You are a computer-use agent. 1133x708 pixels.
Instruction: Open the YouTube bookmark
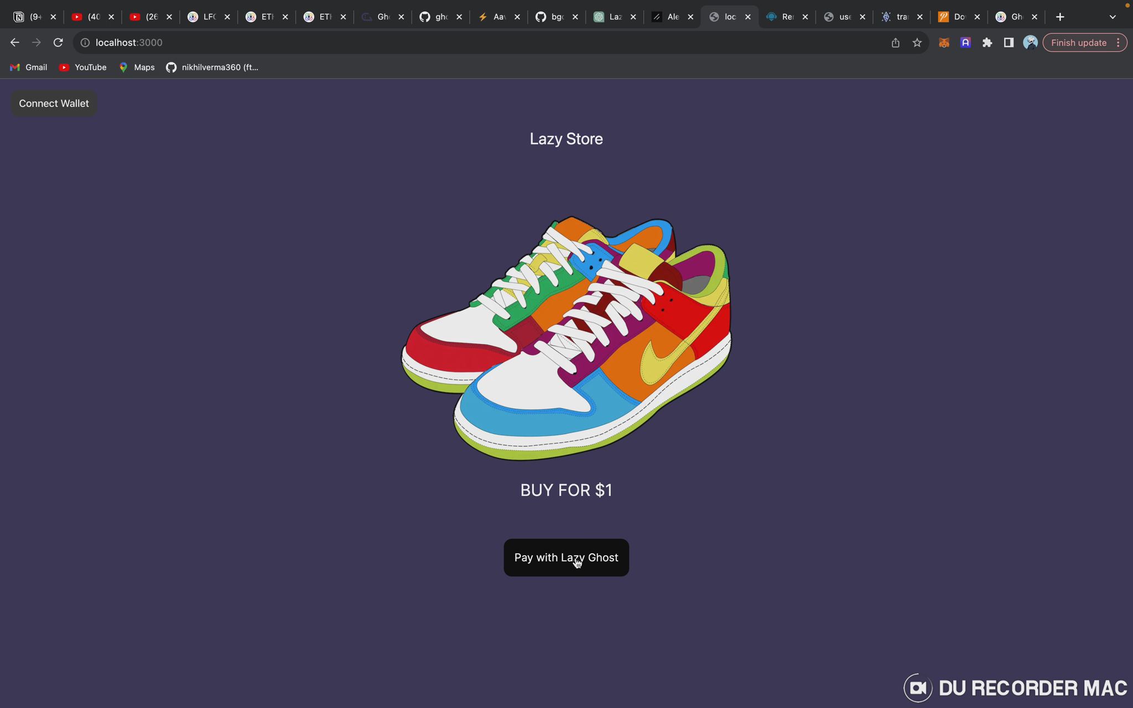pos(83,67)
